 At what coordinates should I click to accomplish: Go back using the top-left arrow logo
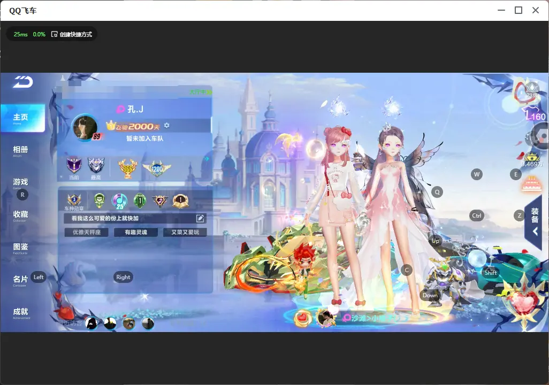click(23, 82)
